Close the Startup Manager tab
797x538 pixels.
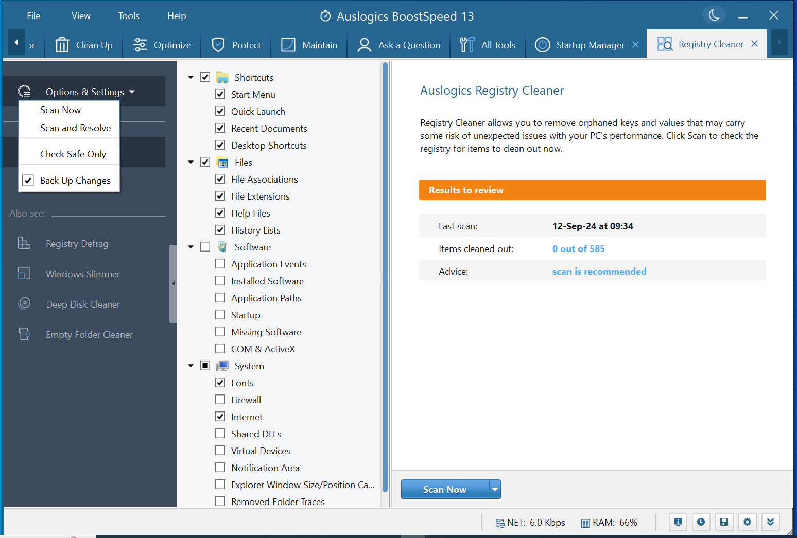636,45
